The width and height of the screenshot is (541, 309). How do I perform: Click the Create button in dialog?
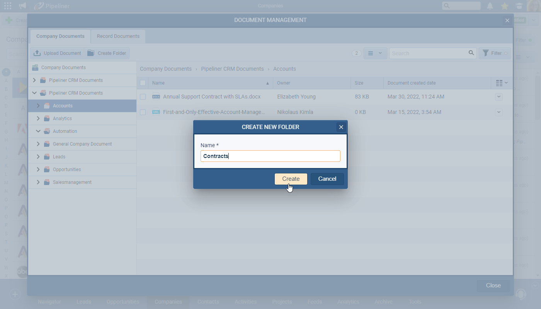(x=291, y=179)
